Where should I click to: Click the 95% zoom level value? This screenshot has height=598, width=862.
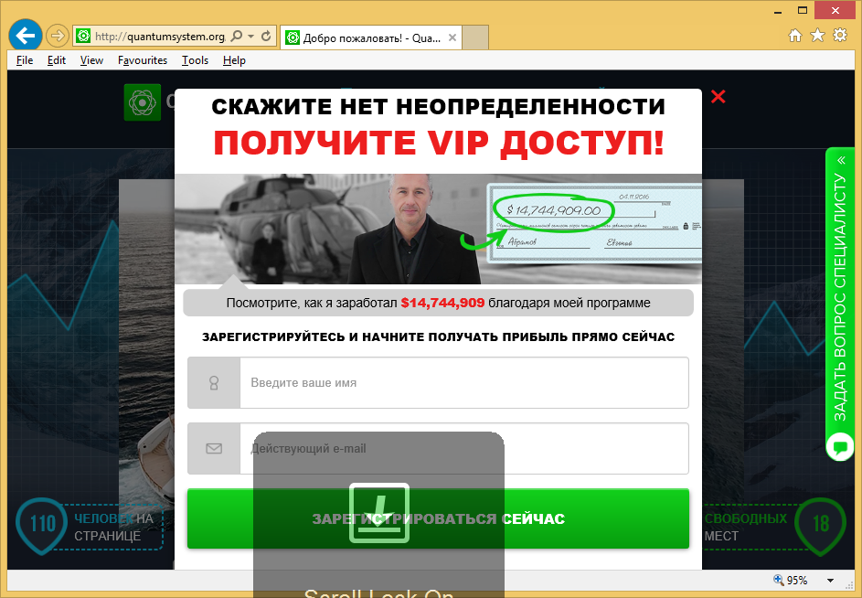click(x=797, y=581)
